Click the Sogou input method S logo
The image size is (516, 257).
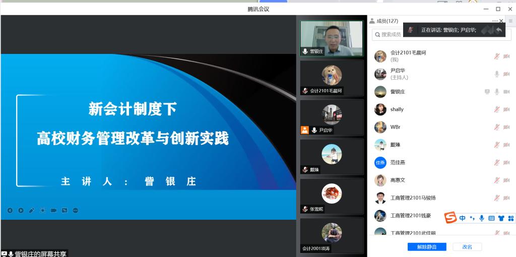tap(450, 218)
